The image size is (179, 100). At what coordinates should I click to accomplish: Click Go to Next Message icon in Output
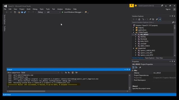[69, 72]
